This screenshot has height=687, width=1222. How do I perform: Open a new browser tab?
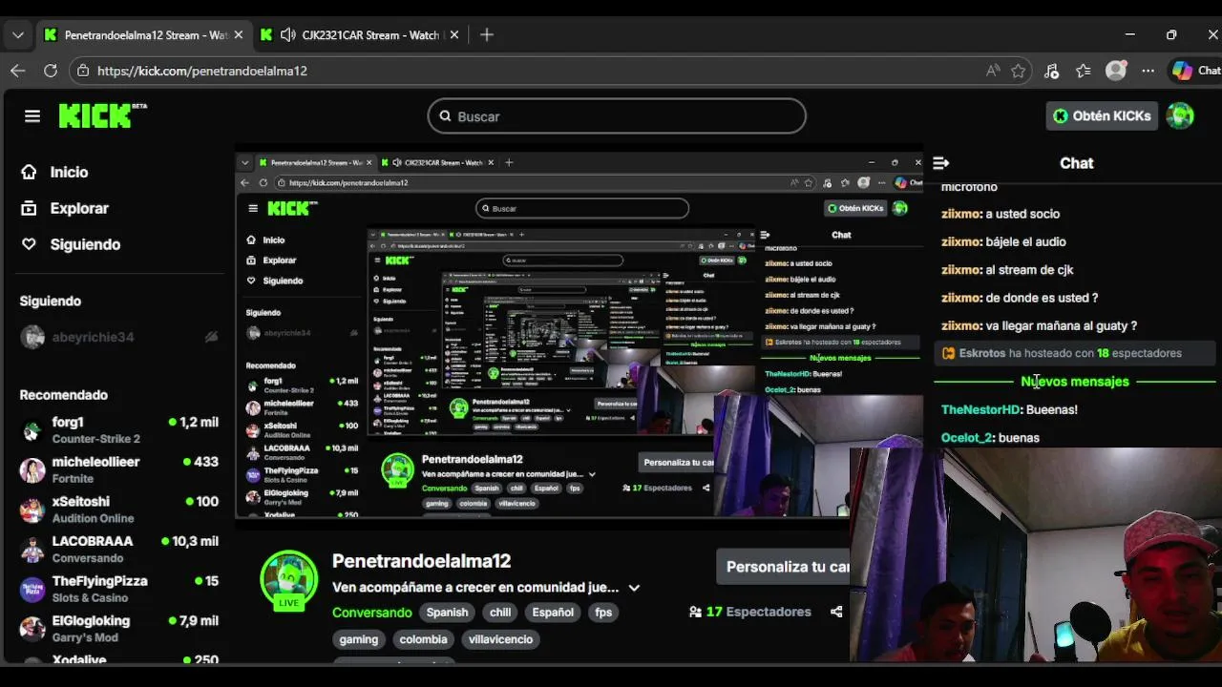pos(487,34)
